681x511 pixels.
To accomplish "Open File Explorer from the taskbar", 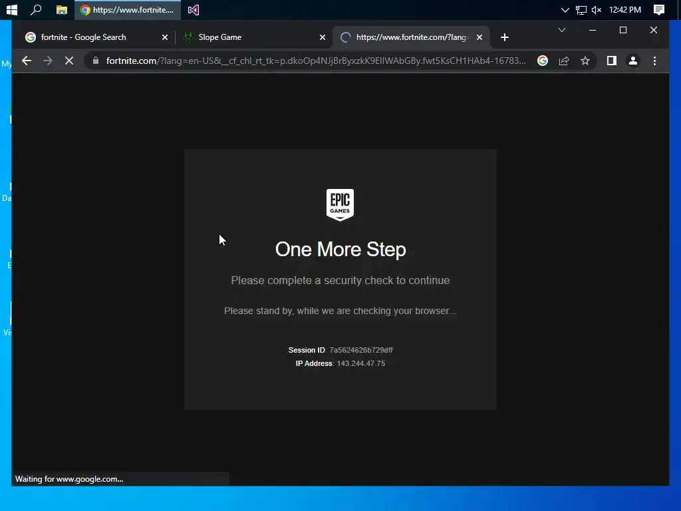I will [x=62, y=9].
